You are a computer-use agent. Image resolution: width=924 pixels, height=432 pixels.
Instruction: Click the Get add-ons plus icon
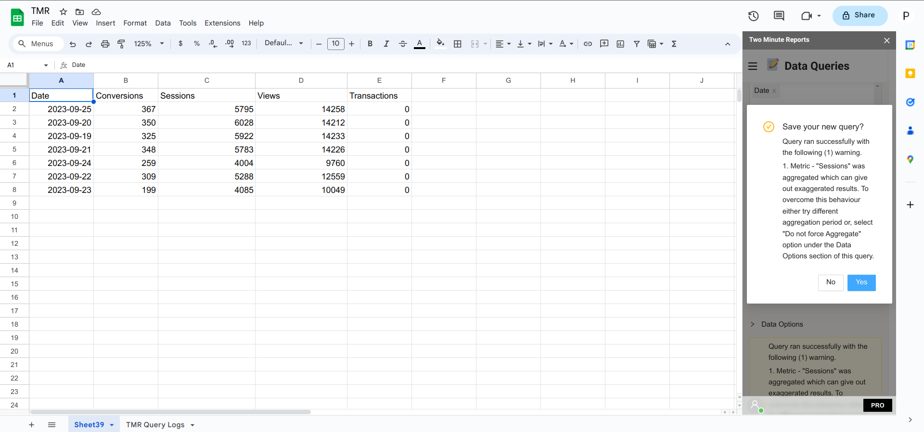910,205
